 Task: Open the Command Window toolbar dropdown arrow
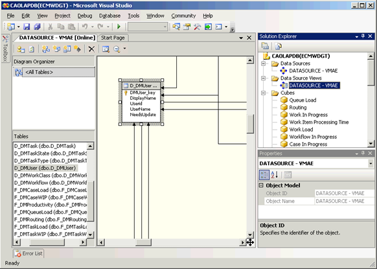coord(226,27)
